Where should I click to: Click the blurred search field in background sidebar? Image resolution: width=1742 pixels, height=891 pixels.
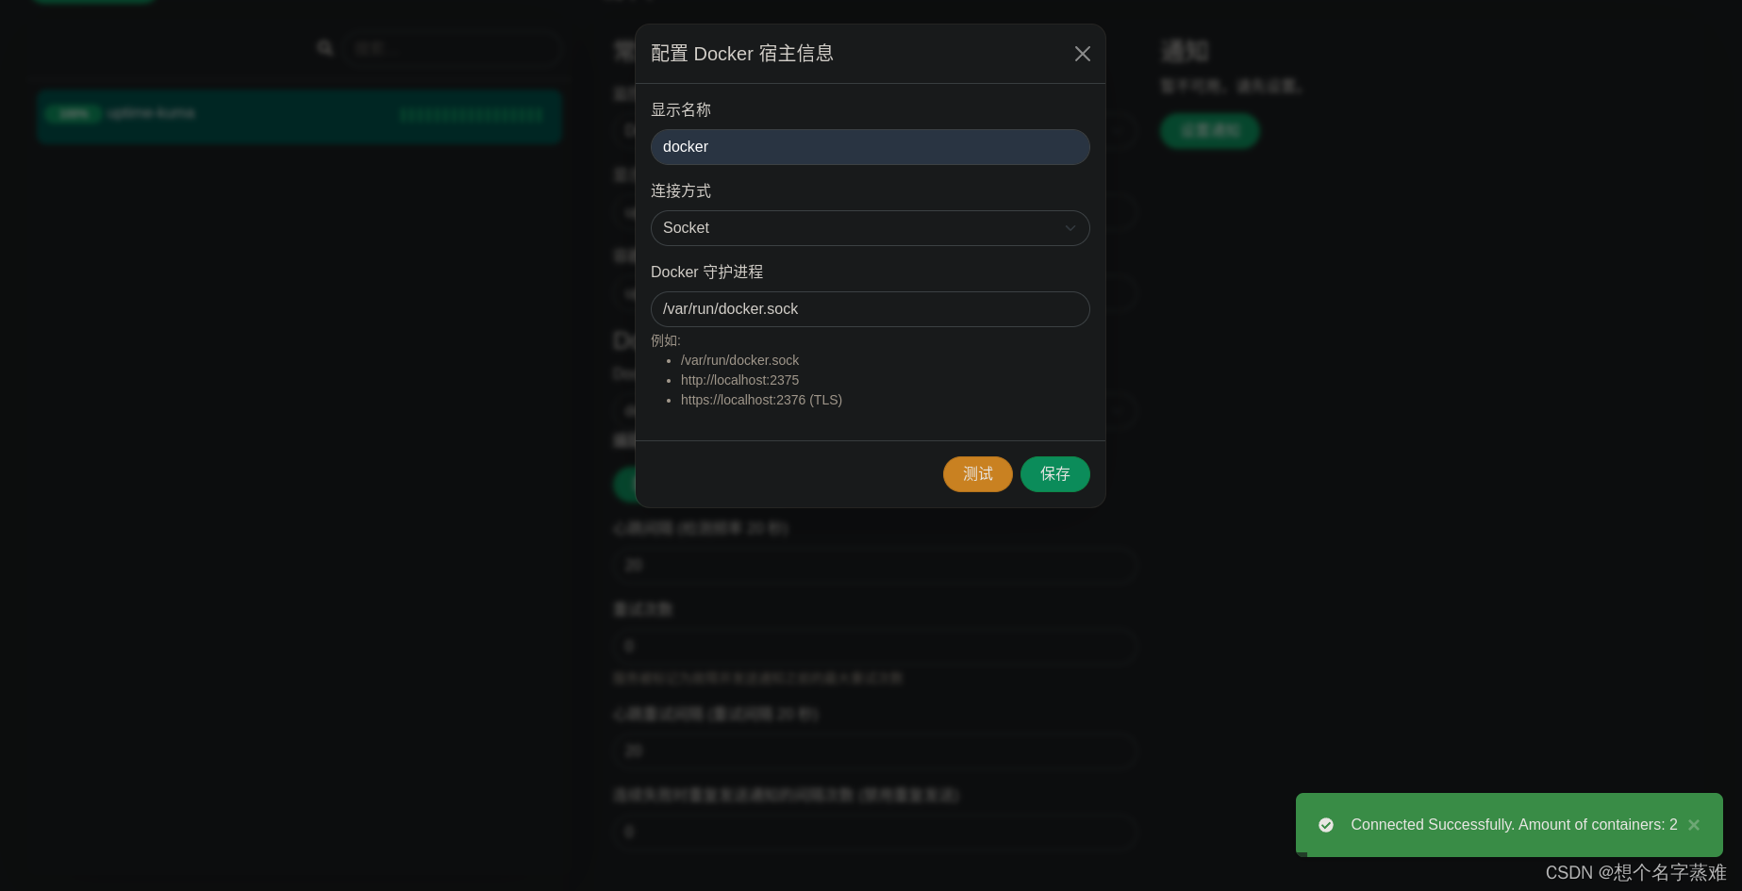(x=454, y=48)
